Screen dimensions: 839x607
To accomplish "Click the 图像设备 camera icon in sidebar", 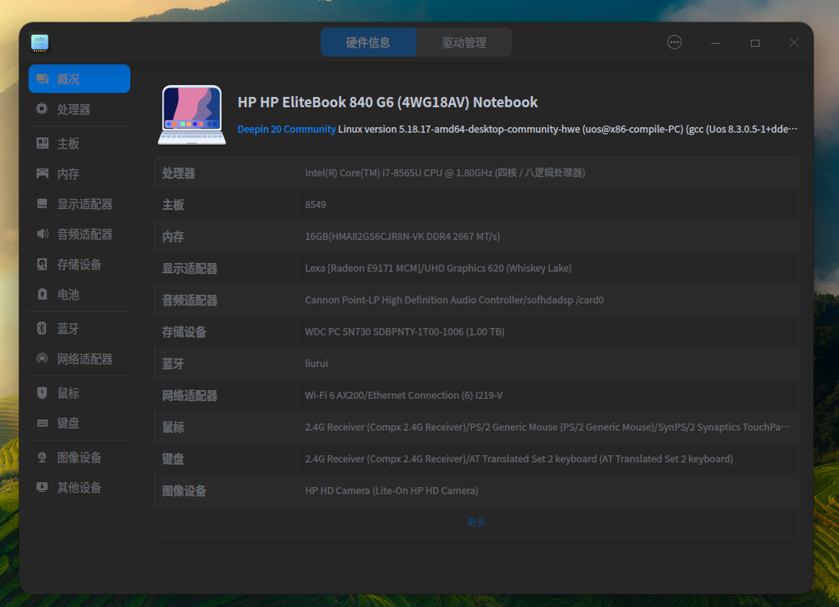I will tap(42, 457).
